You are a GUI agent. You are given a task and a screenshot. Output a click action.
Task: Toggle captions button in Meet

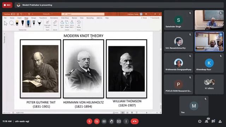104,121
